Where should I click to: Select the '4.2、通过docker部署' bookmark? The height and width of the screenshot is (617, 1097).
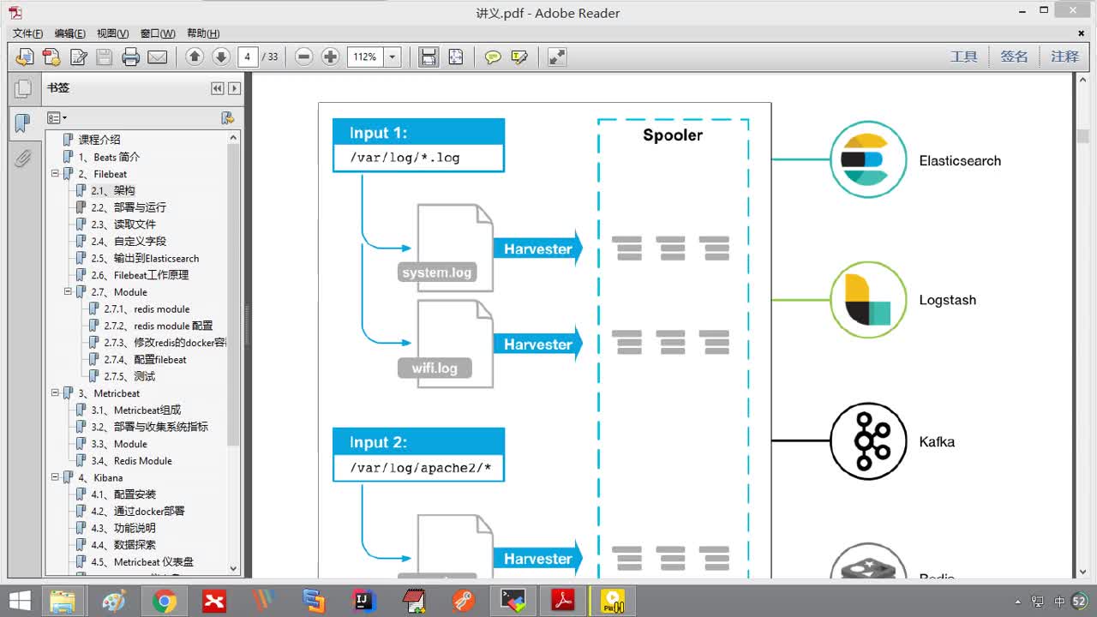coord(138,512)
